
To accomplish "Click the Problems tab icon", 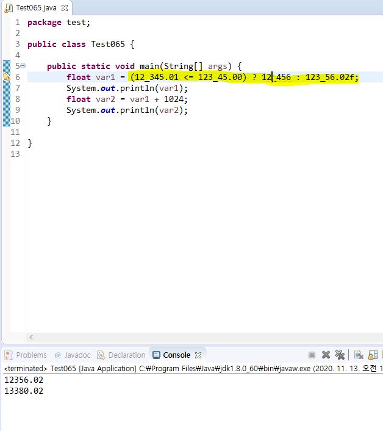I will (x=9, y=355).
